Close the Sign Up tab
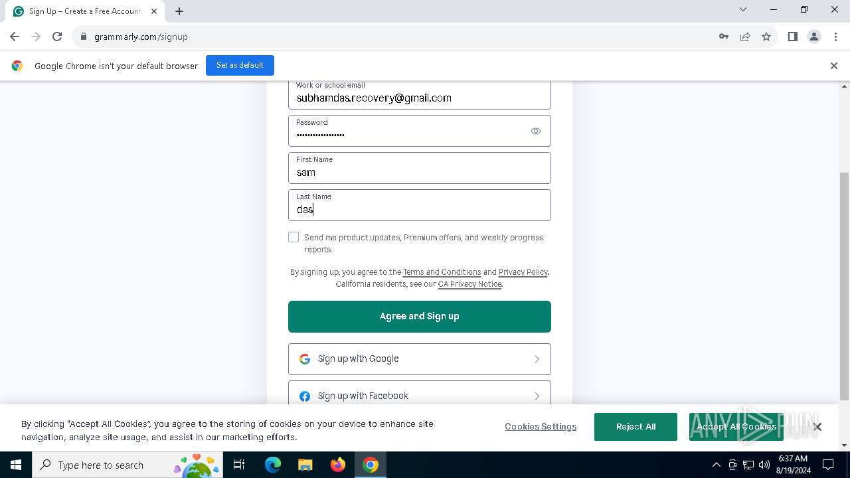 pyautogui.click(x=153, y=11)
